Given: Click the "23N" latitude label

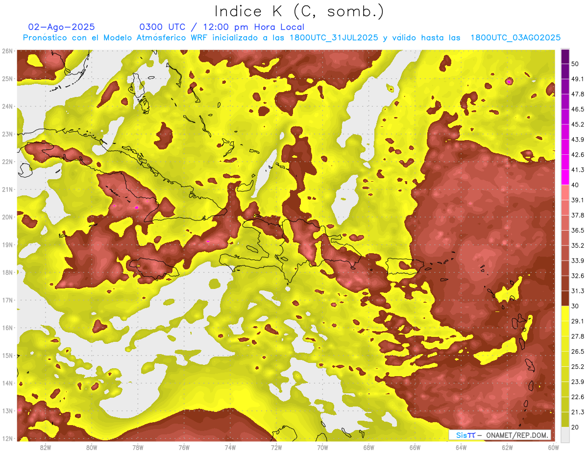Looking at the screenshot, I should click(x=7, y=134).
